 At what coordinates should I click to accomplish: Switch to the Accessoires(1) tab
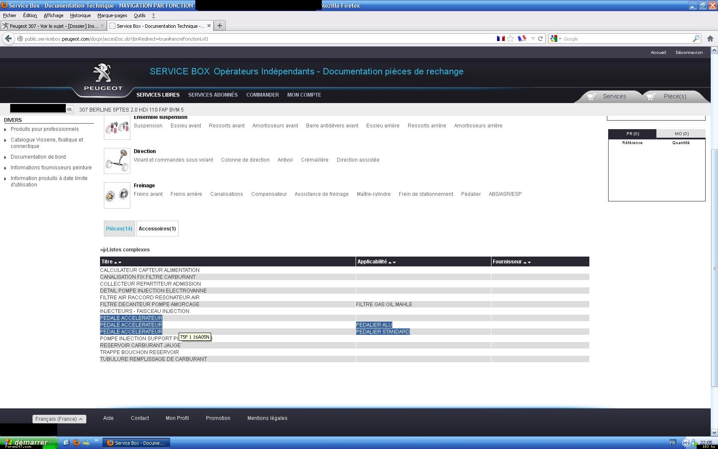(x=157, y=229)
